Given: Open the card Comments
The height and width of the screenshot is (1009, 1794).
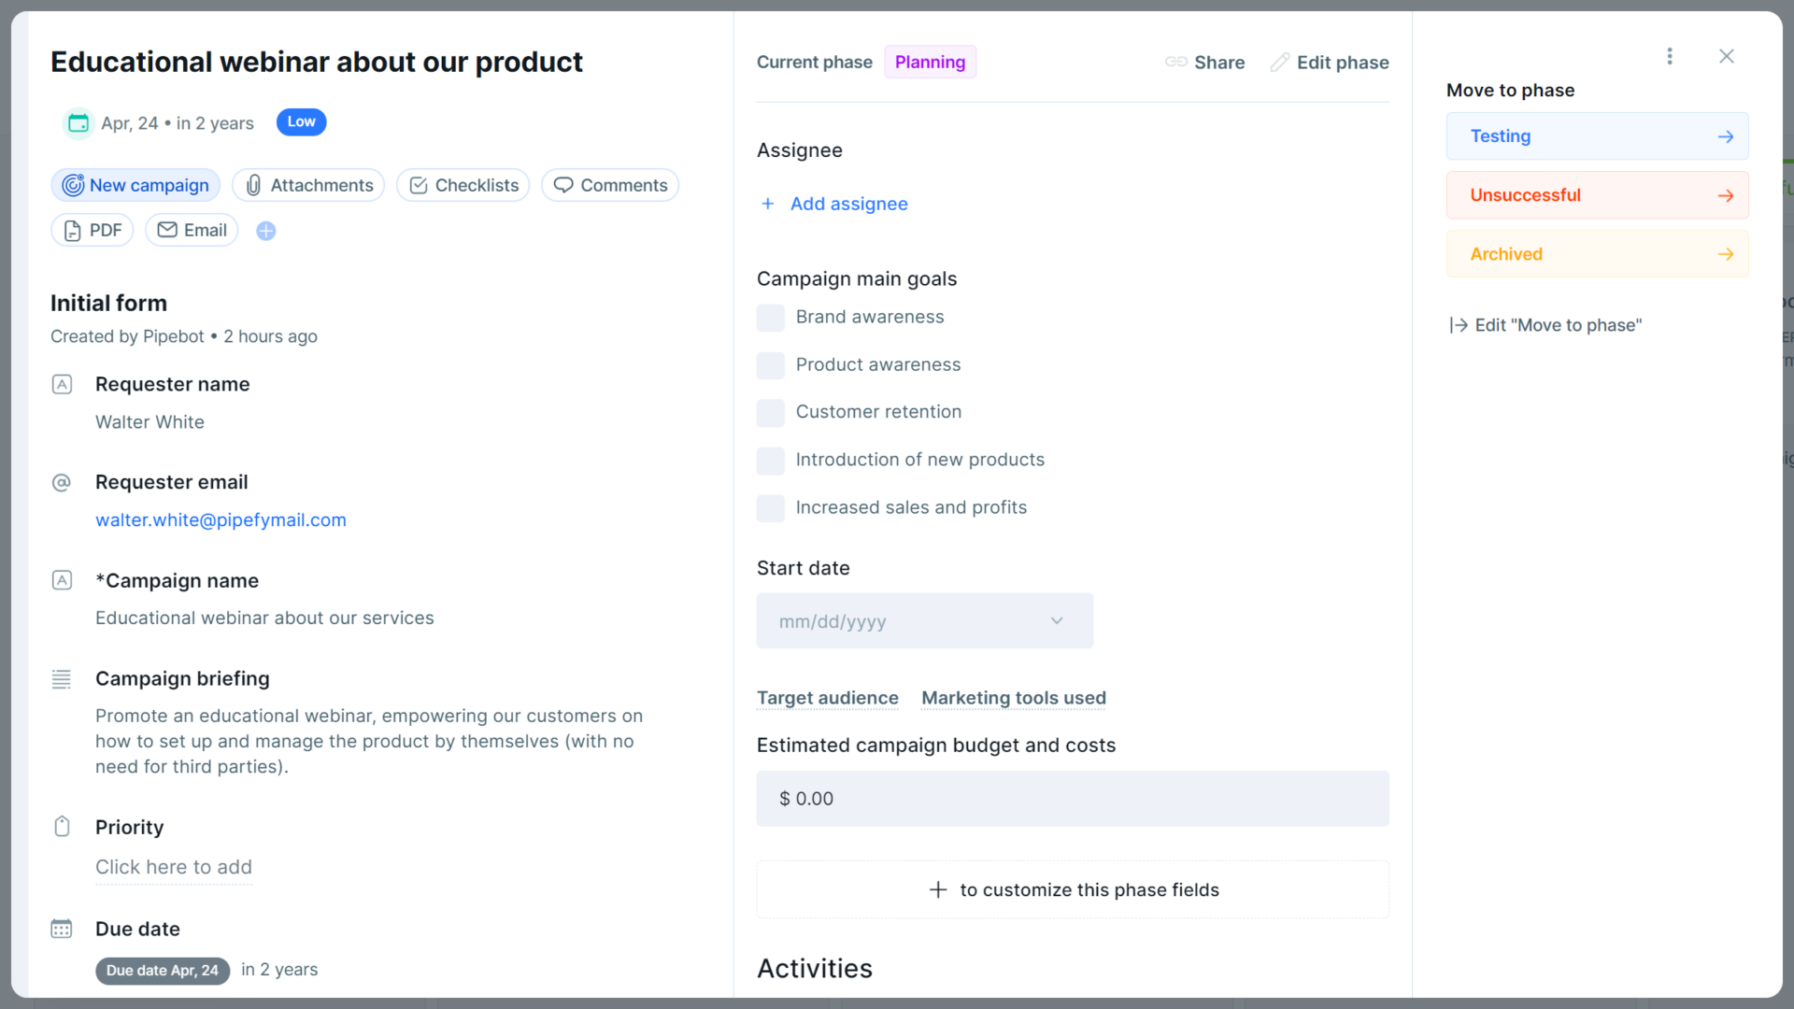Looking at the screenshot, I should (x=609, y=185).
